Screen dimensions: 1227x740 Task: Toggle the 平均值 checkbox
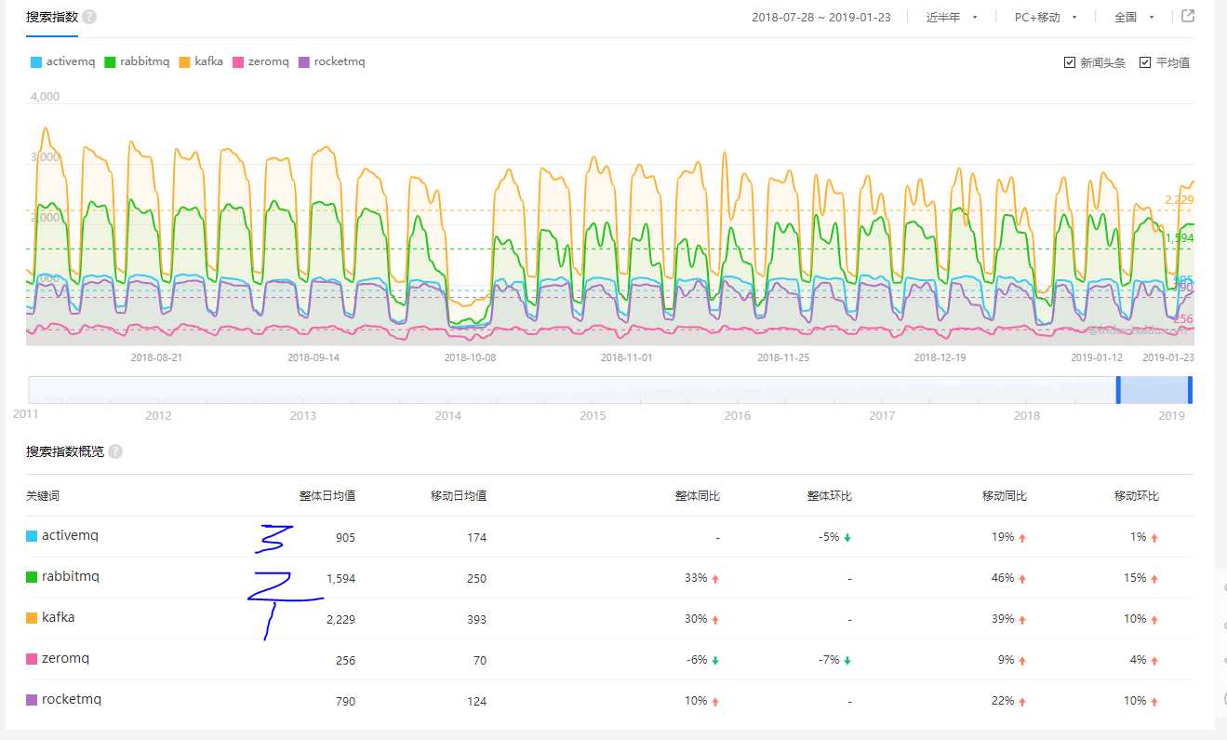[x=1145, y=62]
